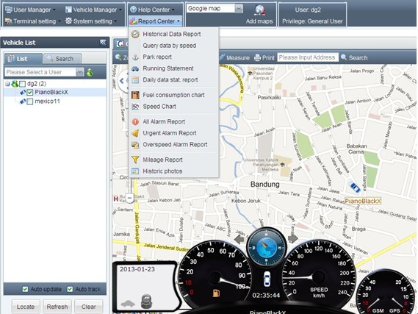
Task: Uncheck the PianoBlackX vehicle checkbox
Action: tap(30, 93)
